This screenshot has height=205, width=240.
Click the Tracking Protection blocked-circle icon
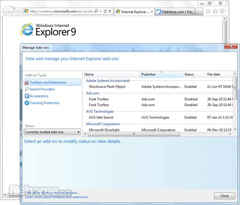point(27,103)
